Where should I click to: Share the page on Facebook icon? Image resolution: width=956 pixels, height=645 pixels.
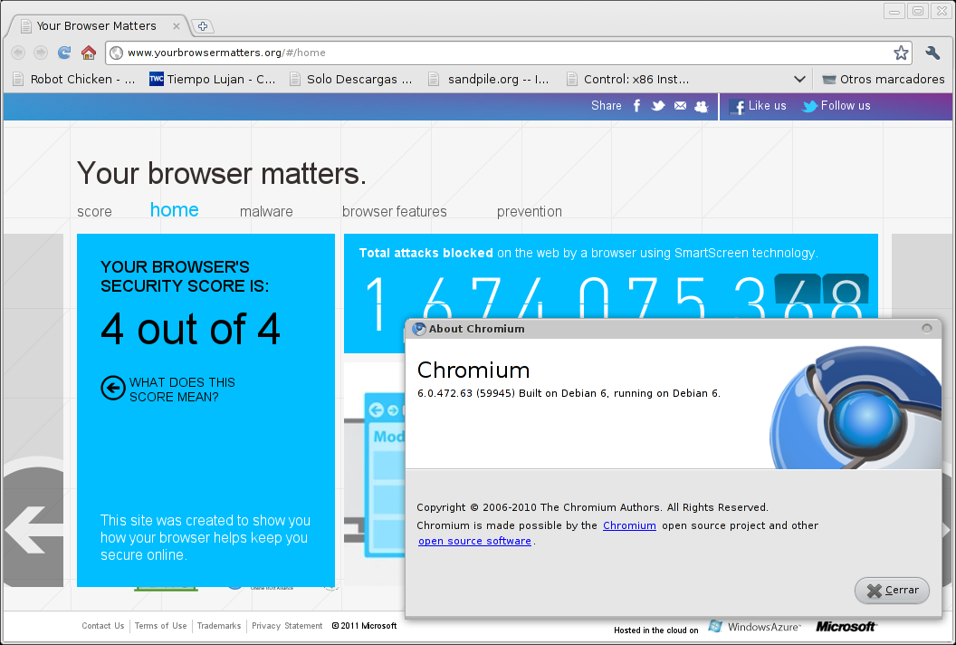point(636,106)
